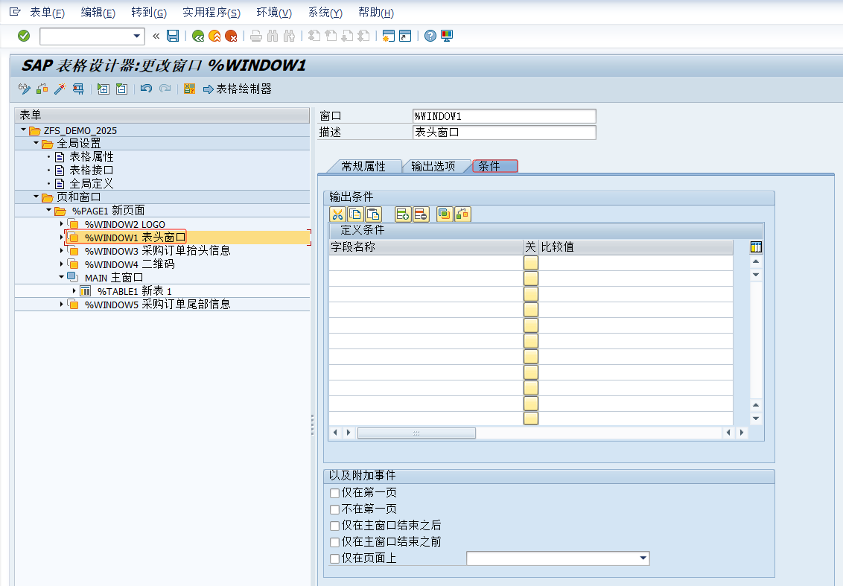Check '仅在主窗口结束之后' option
Image resolution: width=843 pixels, height=586 pixels.
334,526
